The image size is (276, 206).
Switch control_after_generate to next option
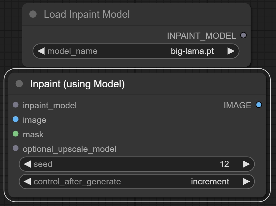pyautogui.click(x=246, y=181)
